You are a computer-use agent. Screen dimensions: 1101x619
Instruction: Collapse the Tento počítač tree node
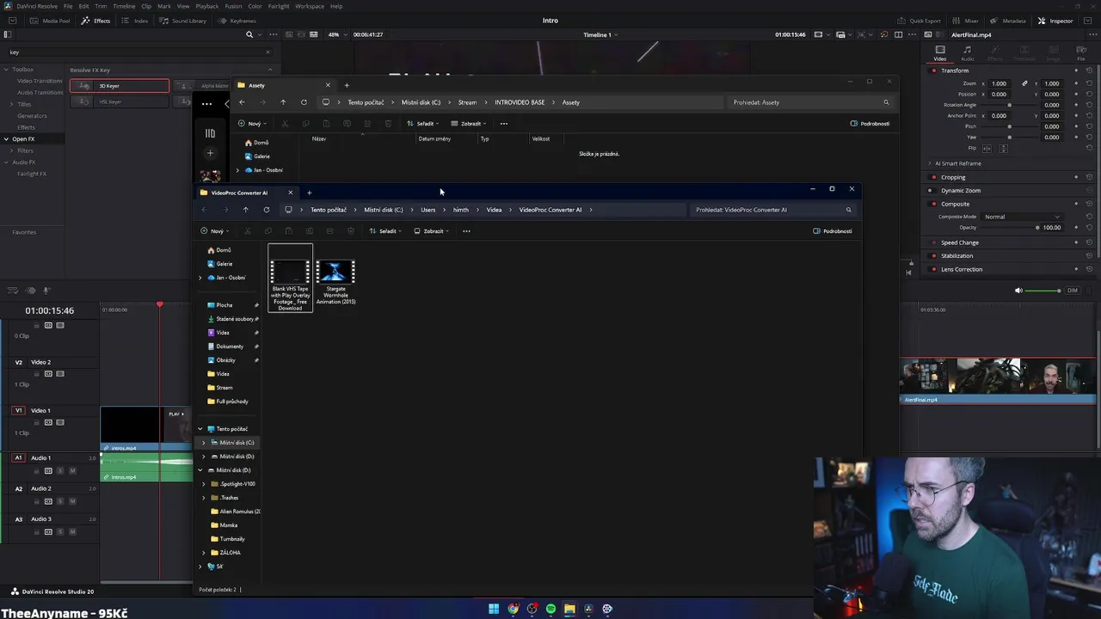[200, 429]
